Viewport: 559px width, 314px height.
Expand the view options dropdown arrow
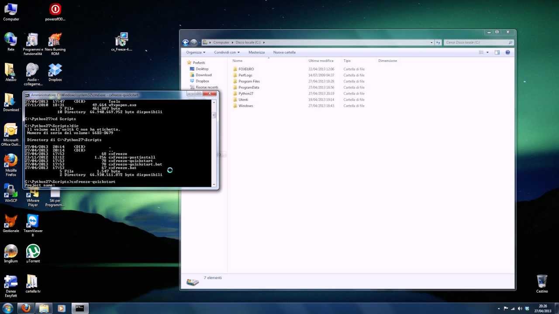point(487,52)
